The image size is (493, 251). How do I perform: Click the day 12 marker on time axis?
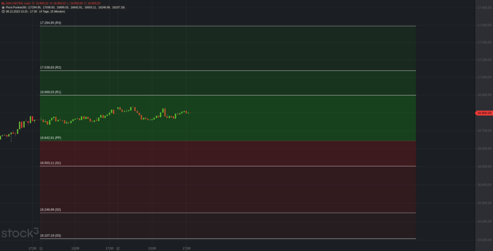(x=117, y=249)
